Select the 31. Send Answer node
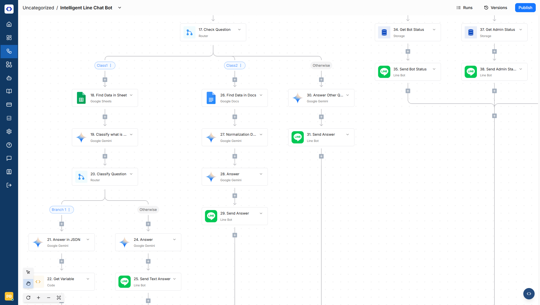 [321, 137]
